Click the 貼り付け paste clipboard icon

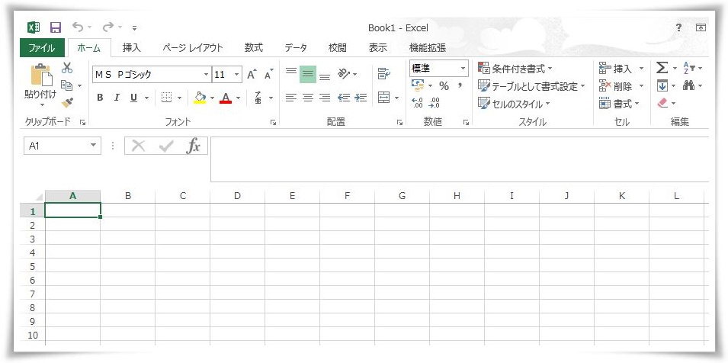40,74
